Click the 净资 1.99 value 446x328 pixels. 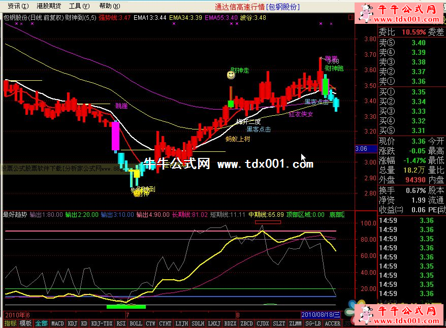click(419, 200)
